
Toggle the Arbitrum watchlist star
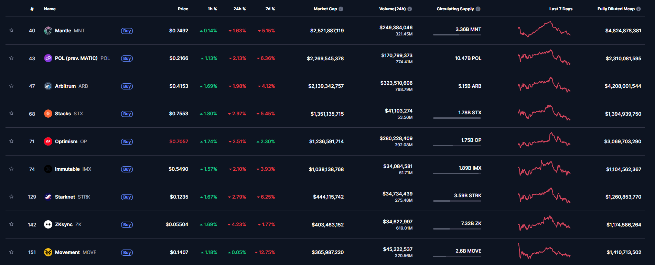coord(11,86)
